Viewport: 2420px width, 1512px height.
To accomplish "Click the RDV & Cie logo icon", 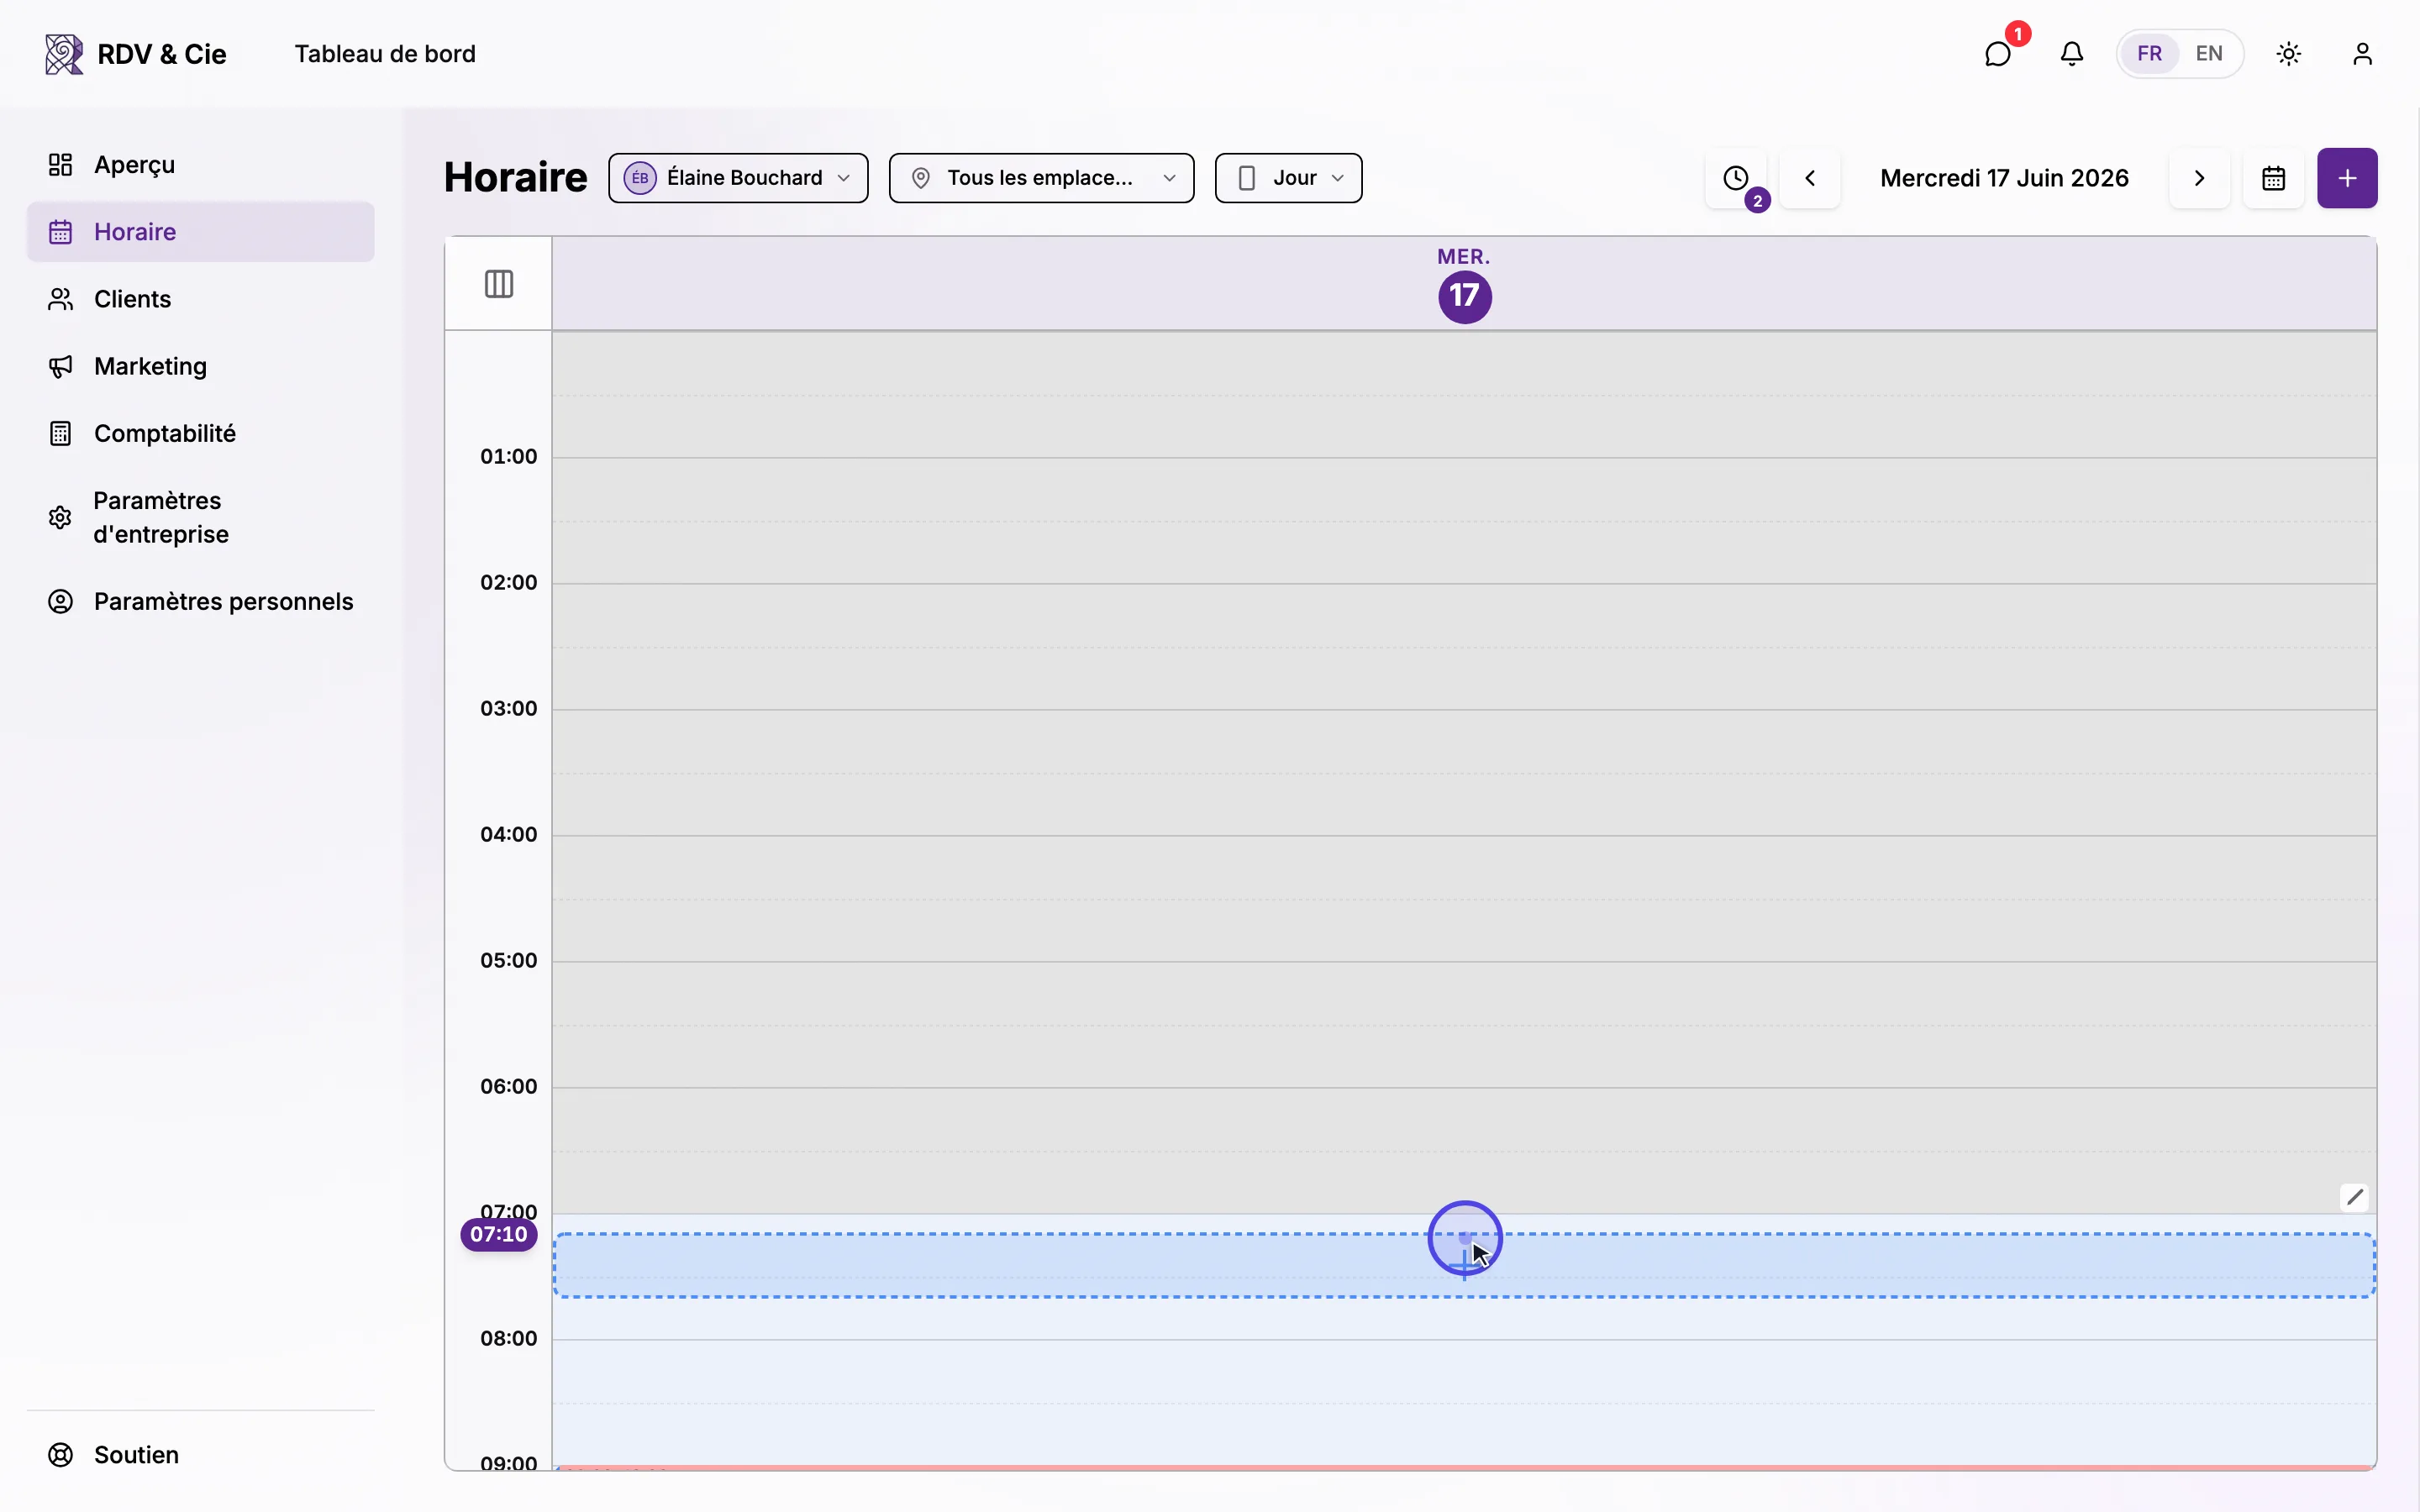I will (64, 54).
